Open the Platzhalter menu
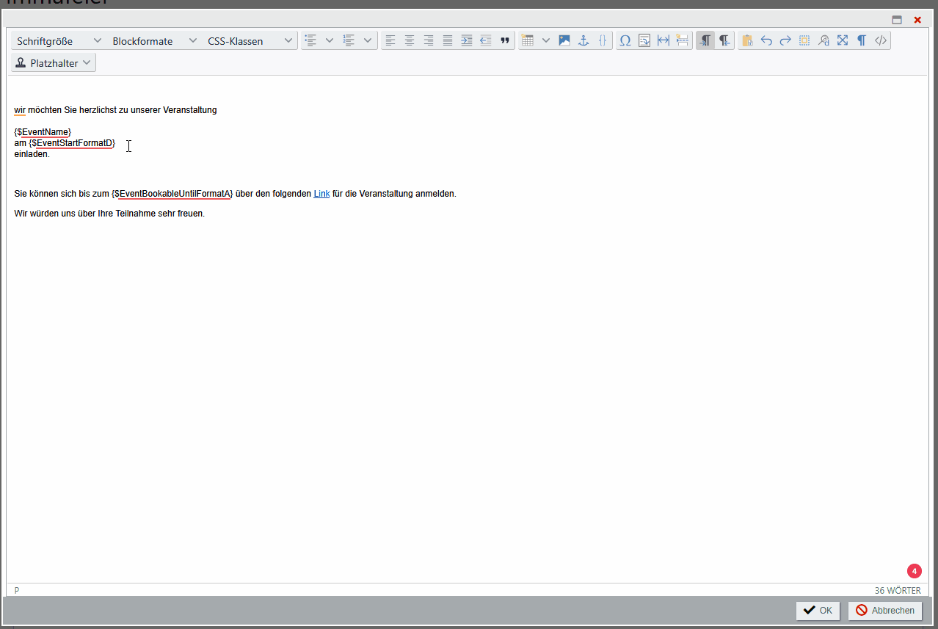The image size is (938, 629). pos(54,63)
